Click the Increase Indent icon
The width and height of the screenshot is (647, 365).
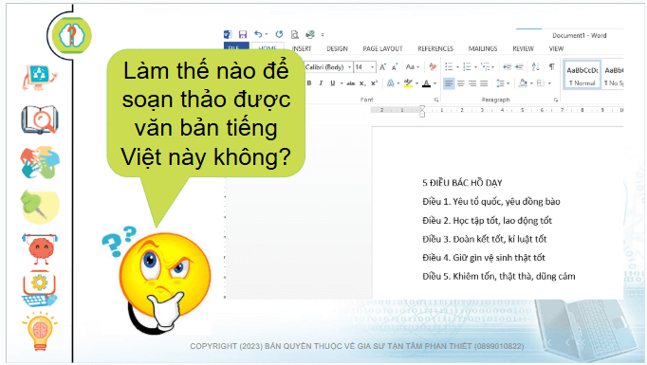(x=519, y=66)
